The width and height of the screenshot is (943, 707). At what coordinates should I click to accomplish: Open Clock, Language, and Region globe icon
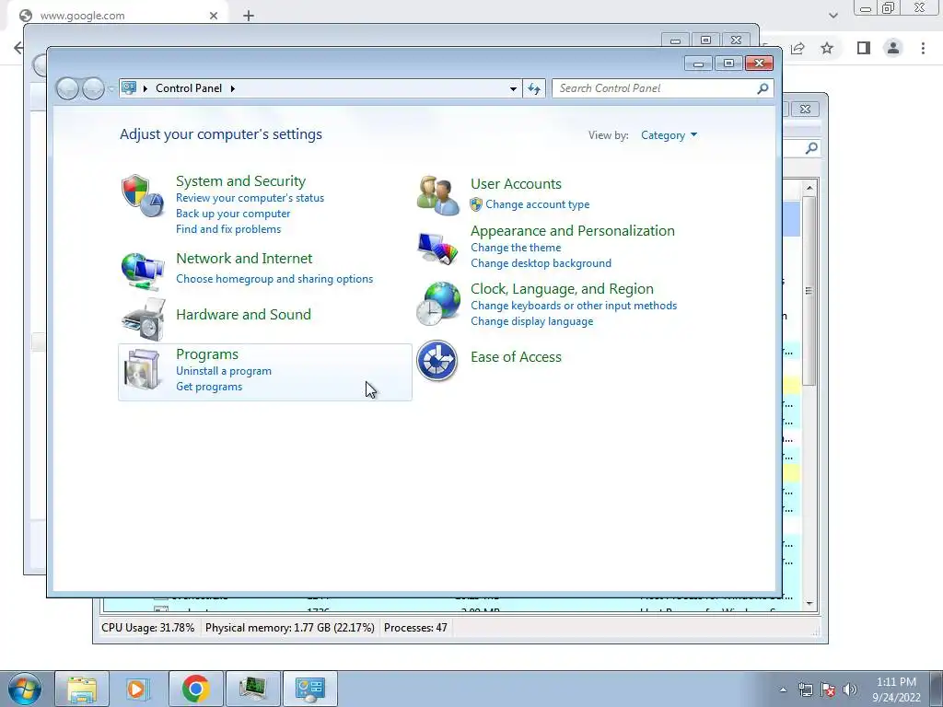click(437, 304)
